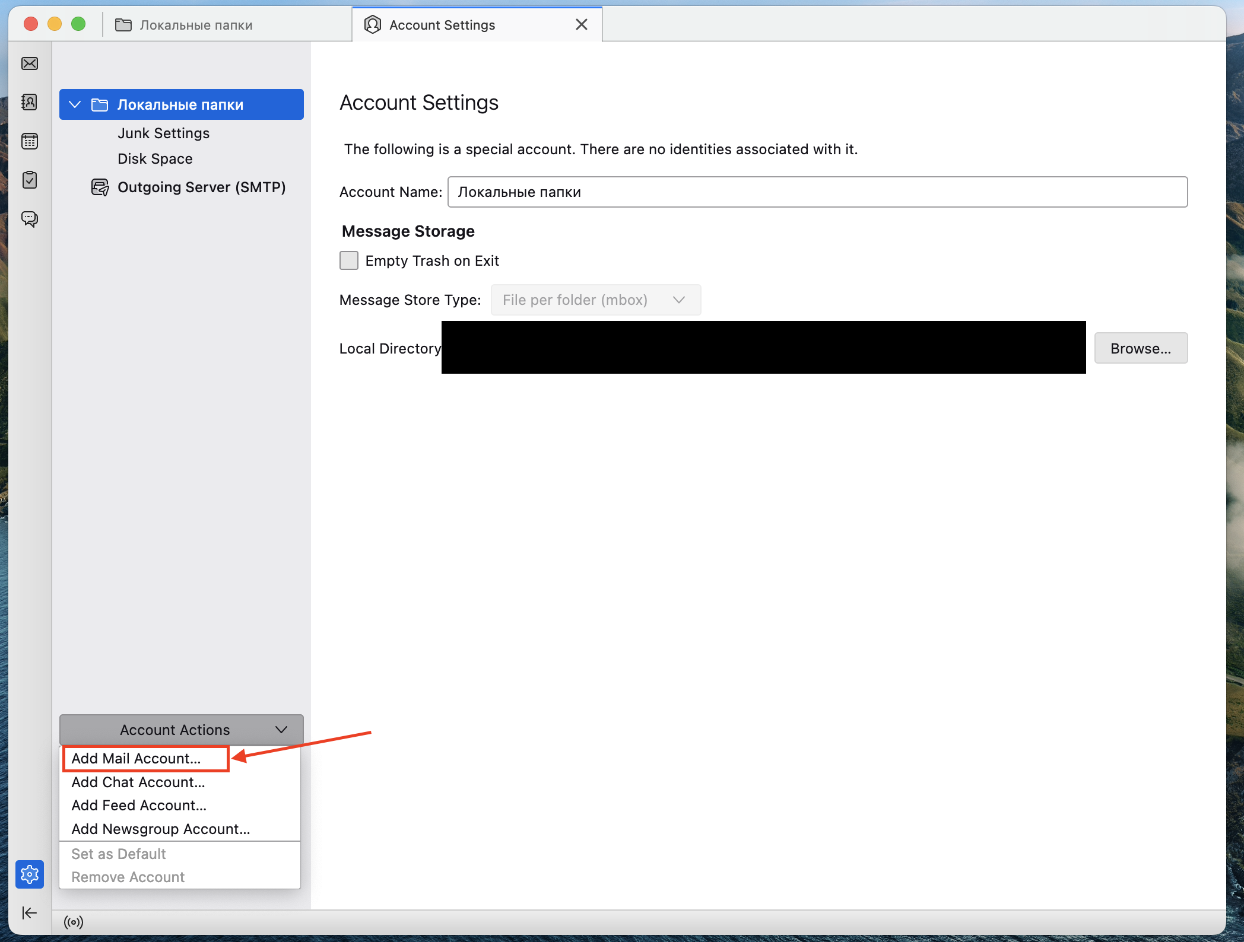Open the Tasks space icon
The width and height of the screenshot is (1244, 942).
30,180
